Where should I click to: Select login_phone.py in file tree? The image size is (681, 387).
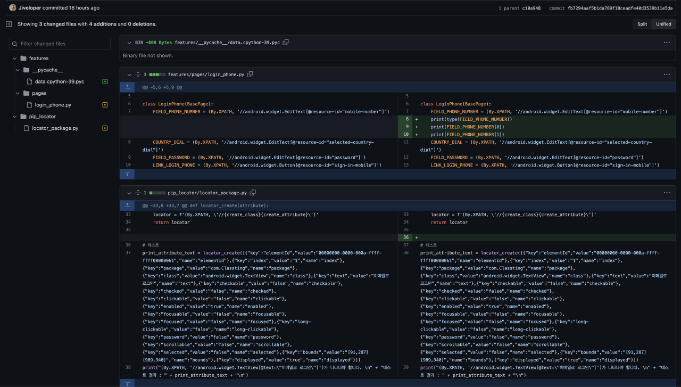click(53, 105)
